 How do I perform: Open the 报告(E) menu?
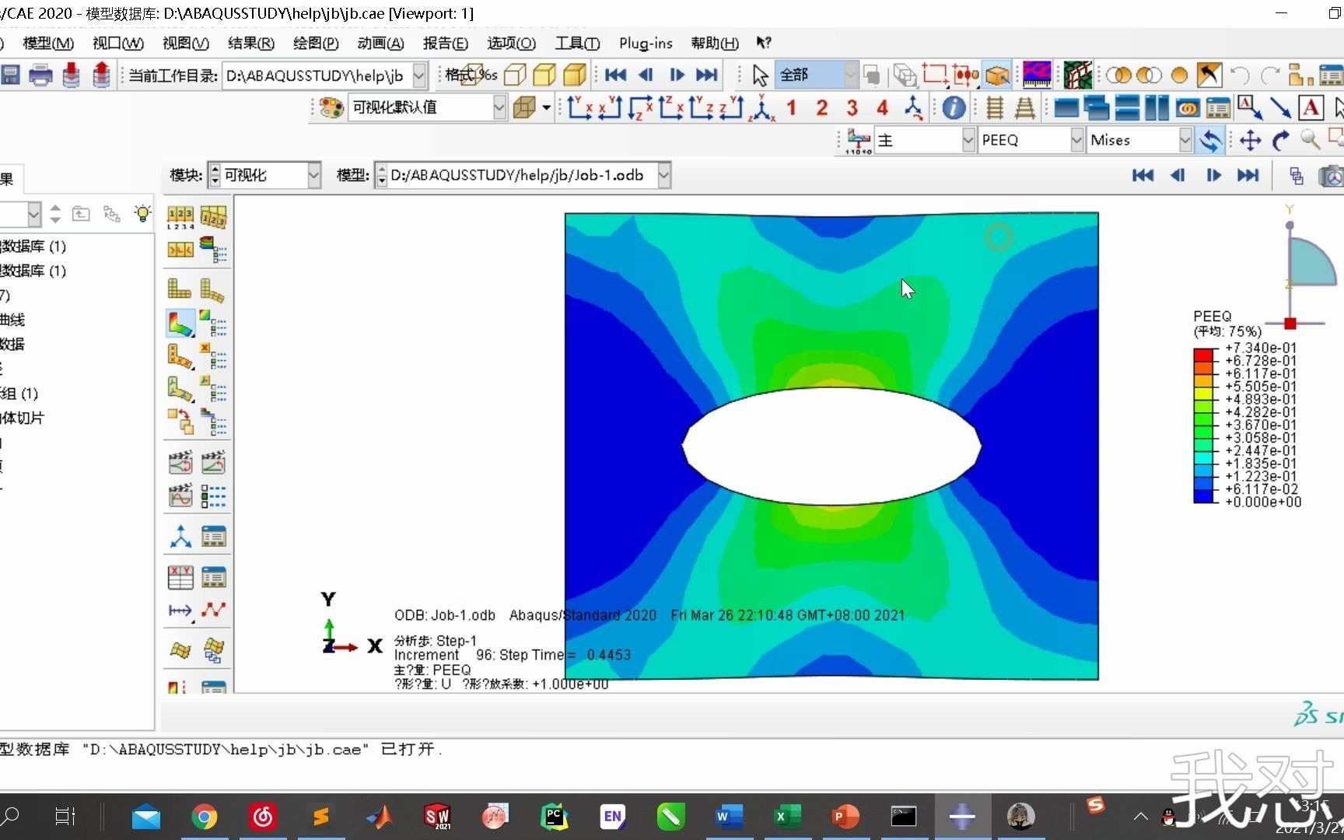[446, 43]
